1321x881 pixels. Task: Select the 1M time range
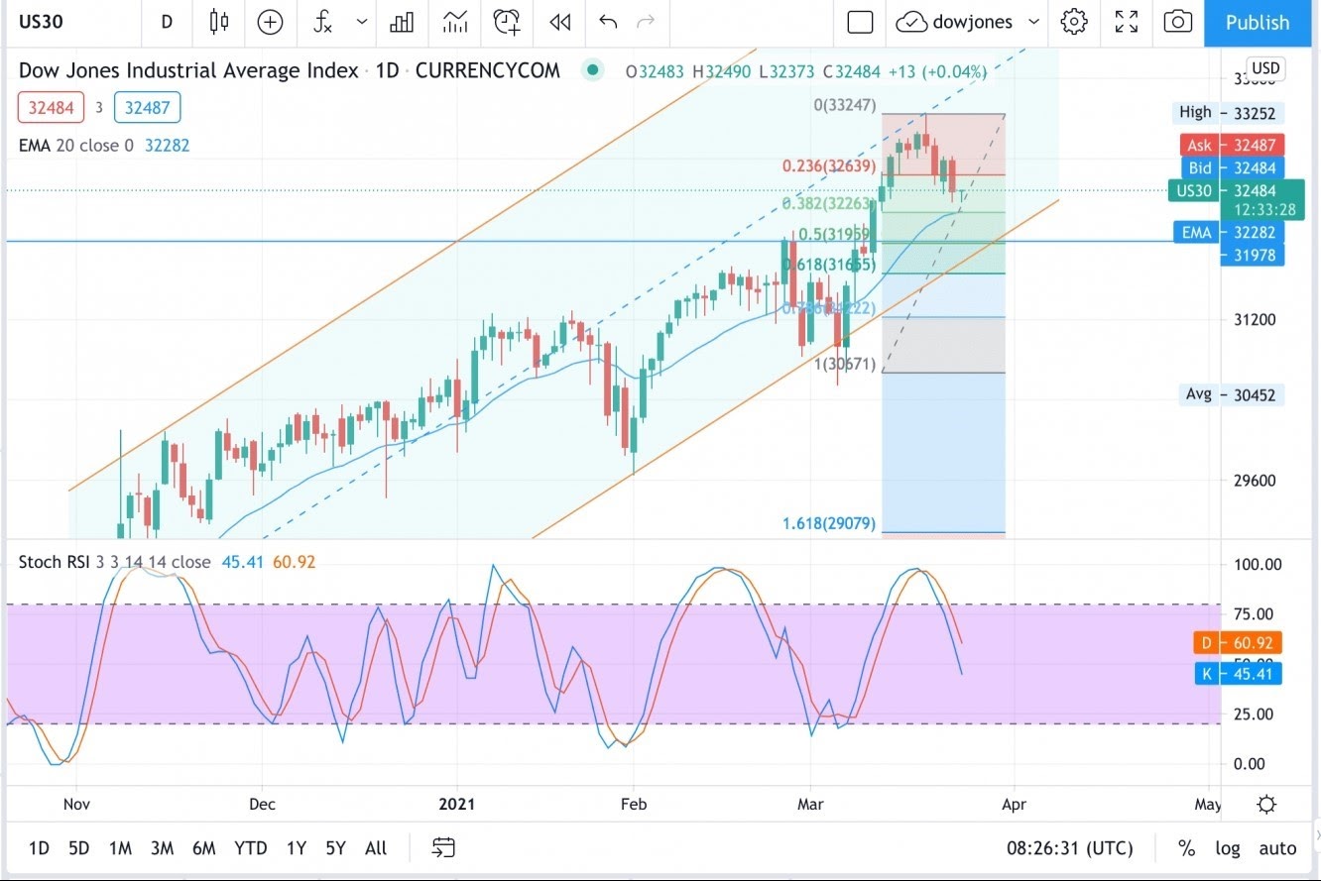[120, 848]
